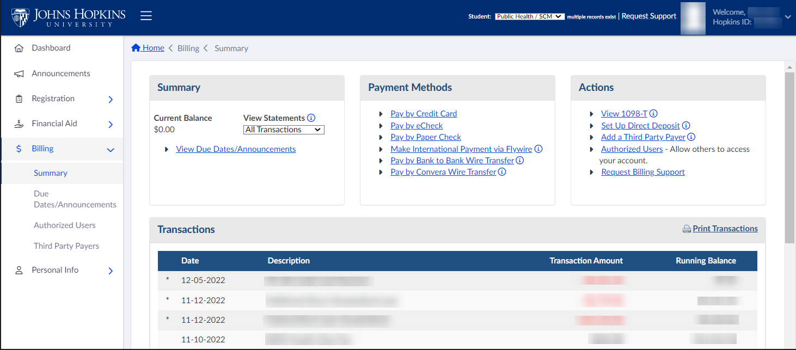This screenshot has height=350, width=796.
Task: Click the Dashboard home icon in sidebar
Action: click(19, 48)
